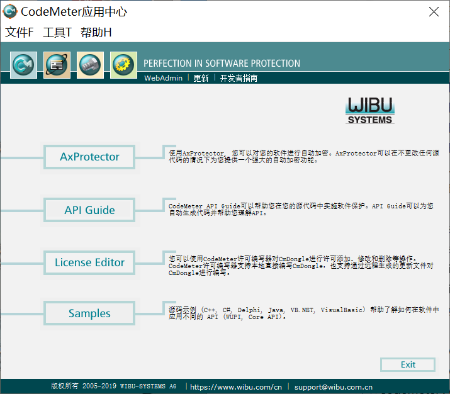Image resolution: width=450 pixels, height=394 pixels.
Task: Open the 文件F menu
Action: pyautogui.click(x=20, y=32)
